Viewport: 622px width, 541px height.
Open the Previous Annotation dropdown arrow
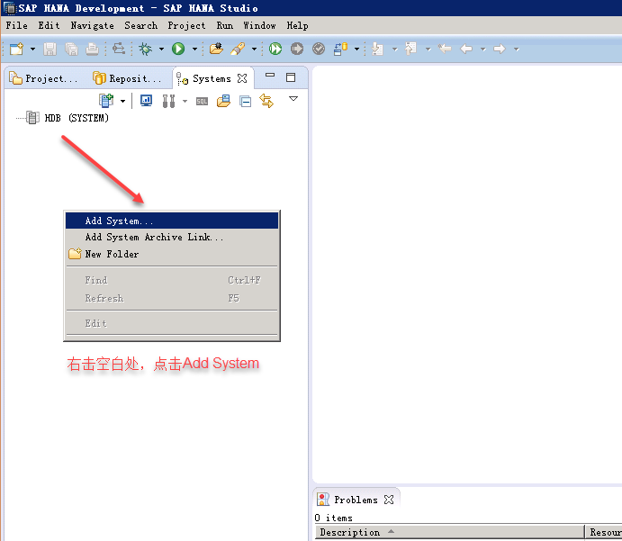tap(428, 50)
